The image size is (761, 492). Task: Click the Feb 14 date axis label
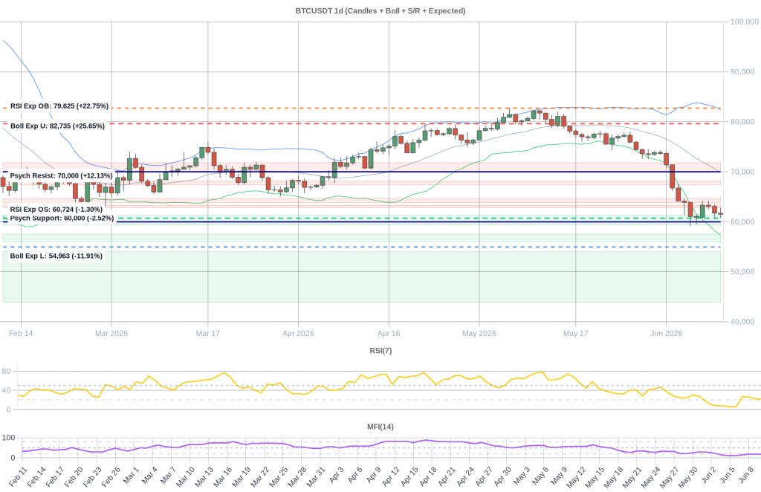pyautogui.click(x=21, y=334)
